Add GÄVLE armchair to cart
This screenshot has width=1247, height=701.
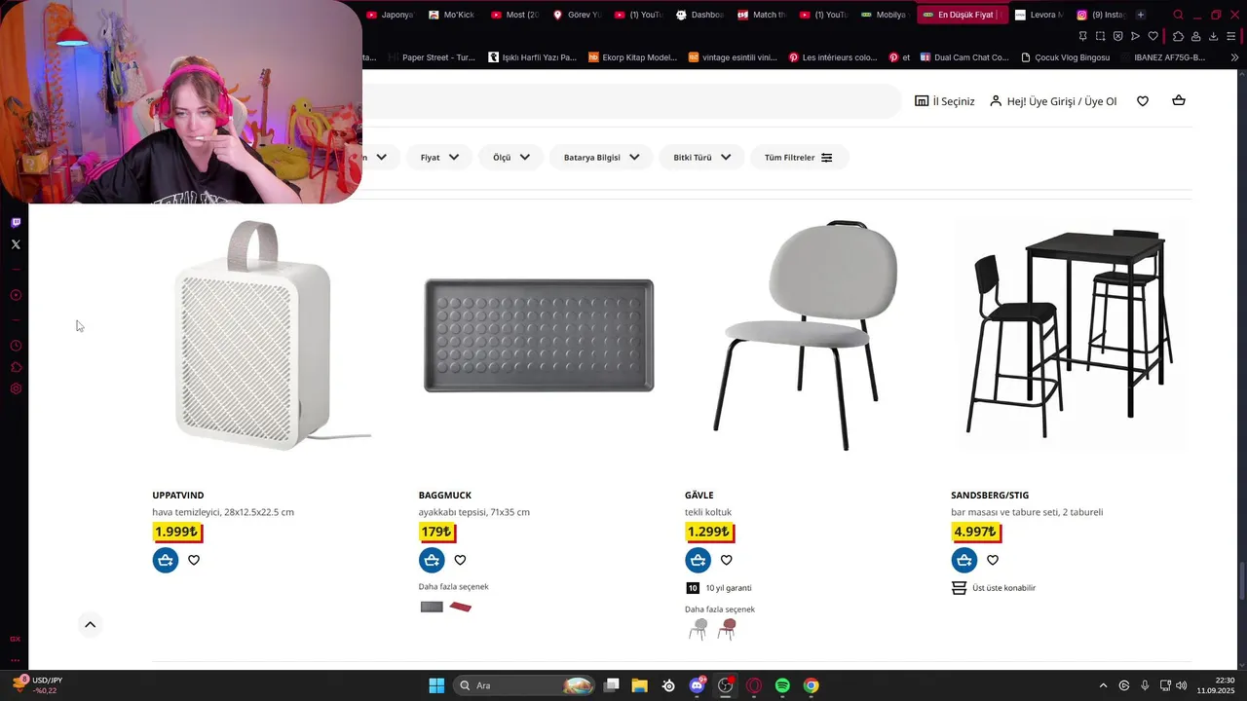coord(698,560)
